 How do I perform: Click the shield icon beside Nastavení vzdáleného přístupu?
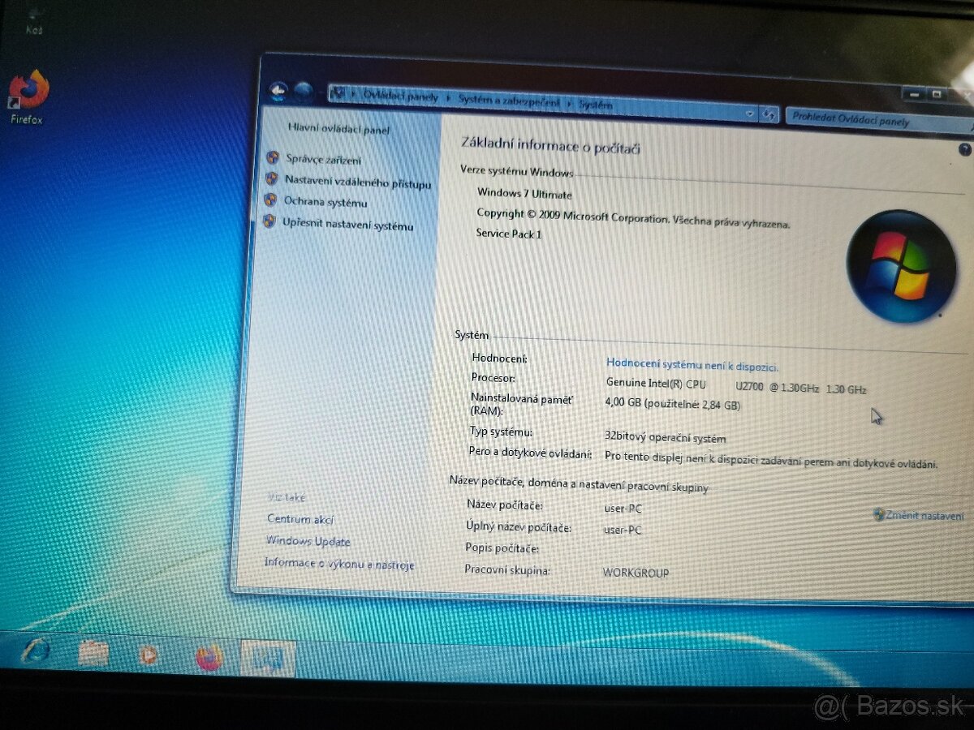[x=272, y=179]
